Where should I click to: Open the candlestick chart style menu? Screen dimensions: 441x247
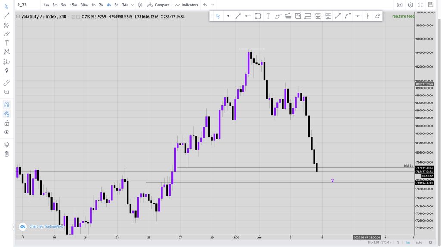click(140, 5)
